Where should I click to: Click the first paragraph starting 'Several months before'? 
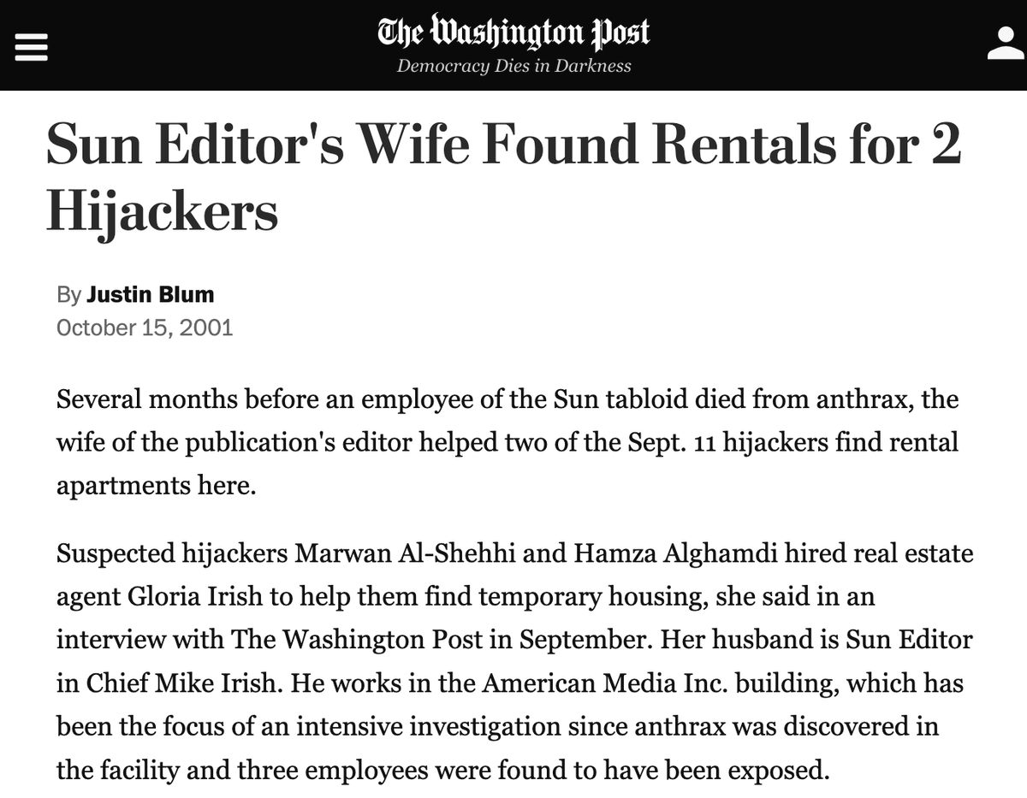tap(507, 442)
